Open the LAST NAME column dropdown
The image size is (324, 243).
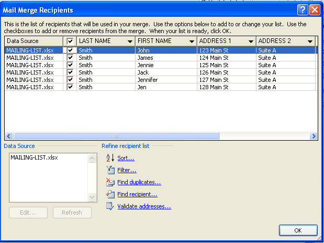129,41
